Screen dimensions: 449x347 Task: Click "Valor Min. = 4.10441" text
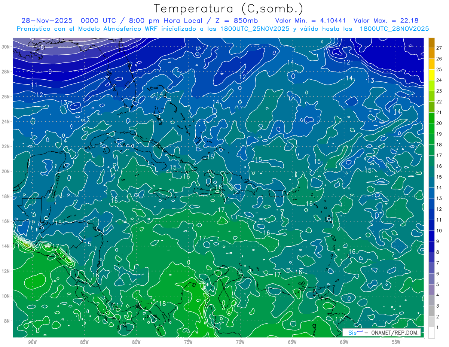coord(311,21)
